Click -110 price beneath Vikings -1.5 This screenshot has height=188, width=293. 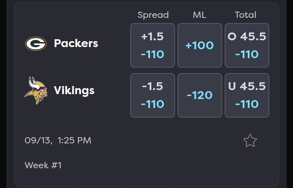click(152, 104)
